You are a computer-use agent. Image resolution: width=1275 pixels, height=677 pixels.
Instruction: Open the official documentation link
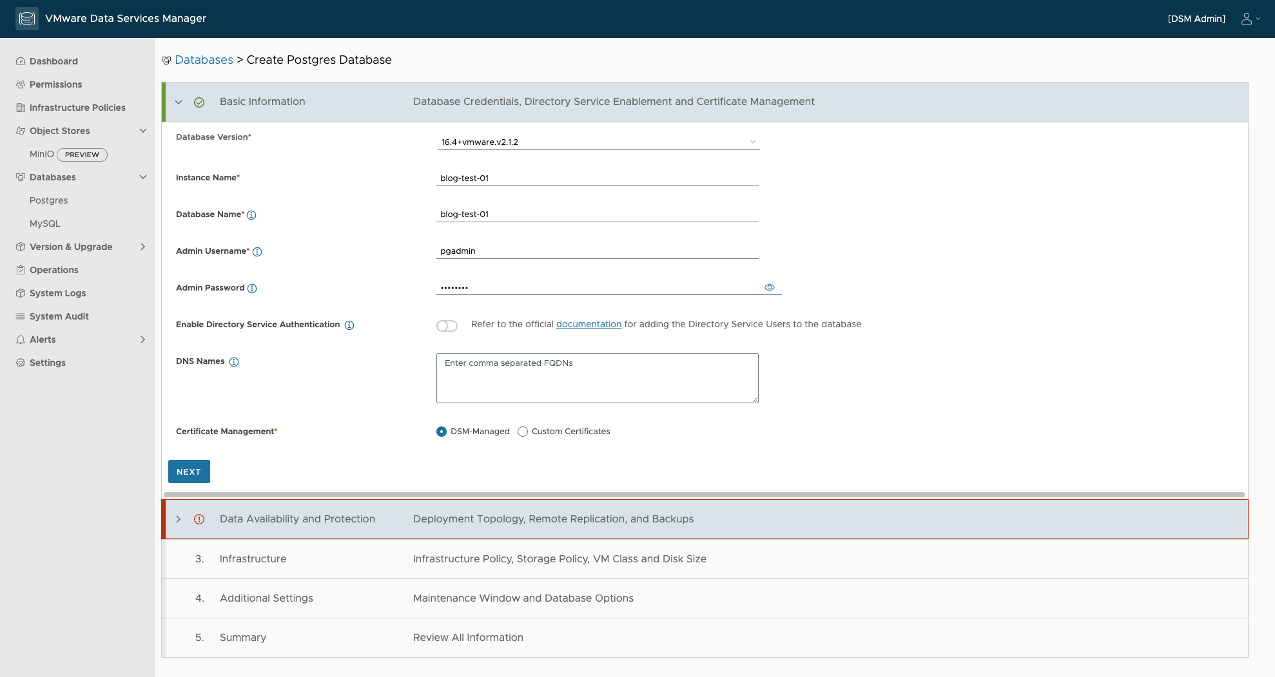(589, 324)
